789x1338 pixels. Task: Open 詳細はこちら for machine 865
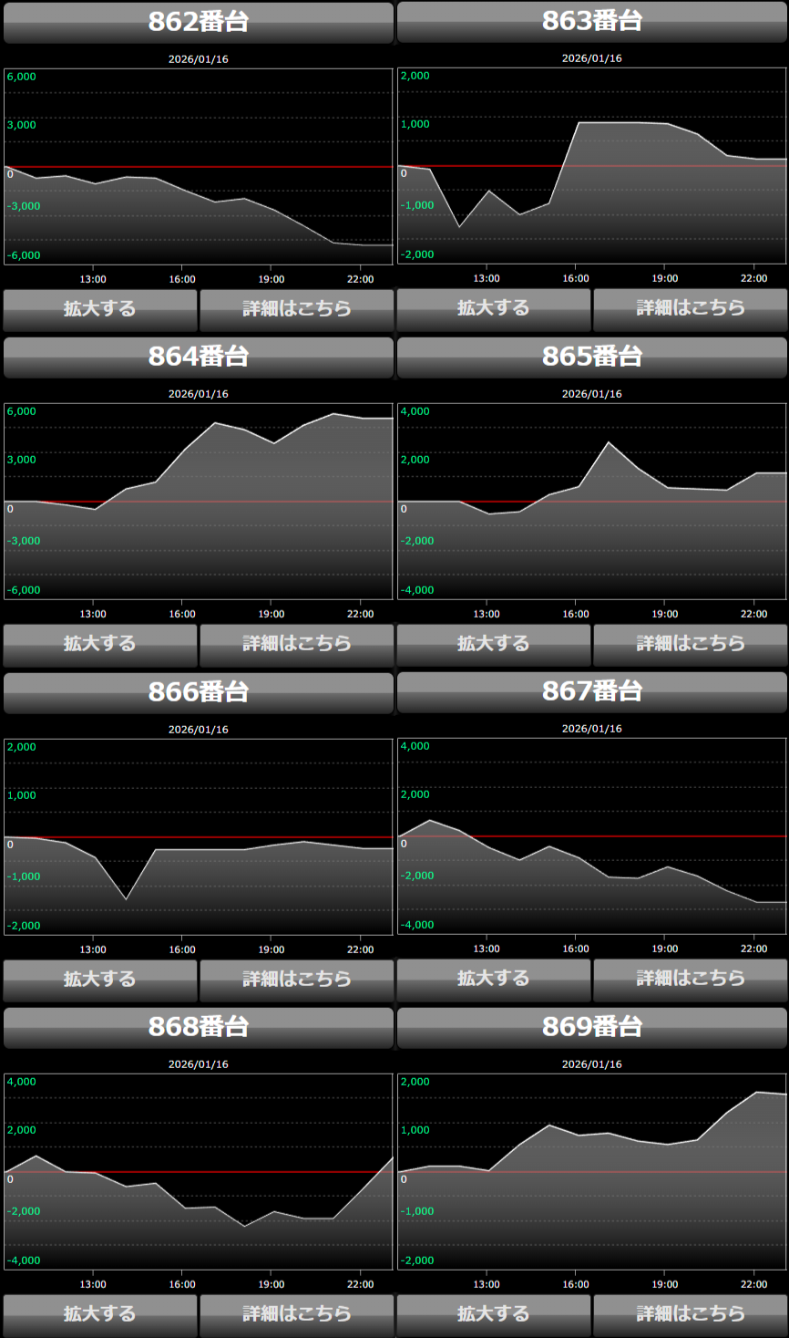click(x=691, y=645)
